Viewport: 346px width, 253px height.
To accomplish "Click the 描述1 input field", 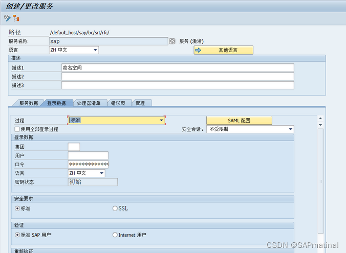I will [x=178, y=67].
